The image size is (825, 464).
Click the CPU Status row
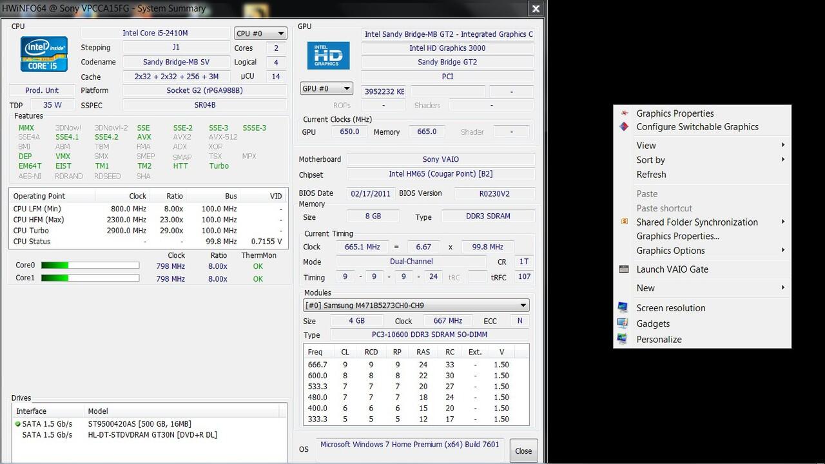148,242
